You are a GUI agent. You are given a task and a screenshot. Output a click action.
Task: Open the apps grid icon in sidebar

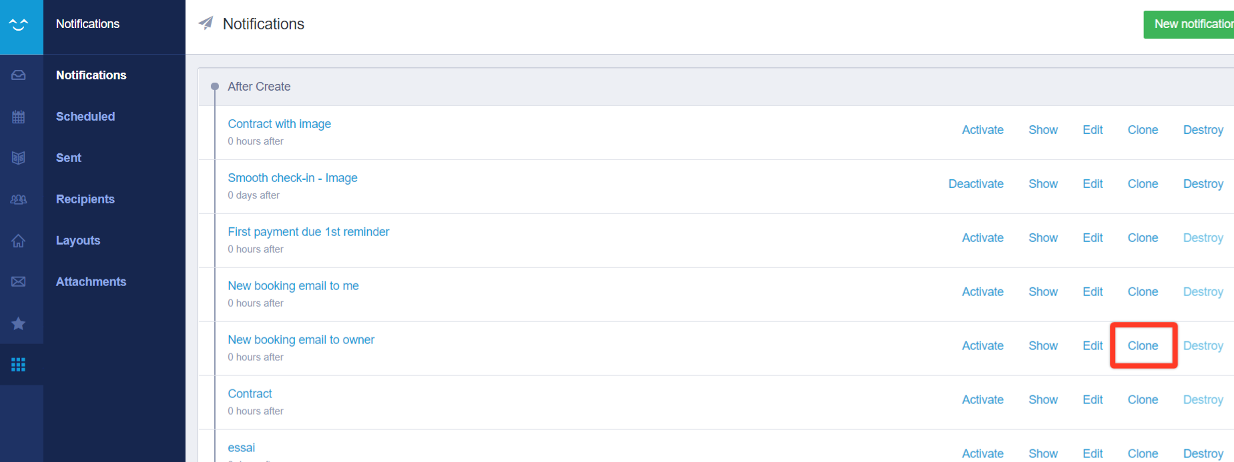point(19,365)
